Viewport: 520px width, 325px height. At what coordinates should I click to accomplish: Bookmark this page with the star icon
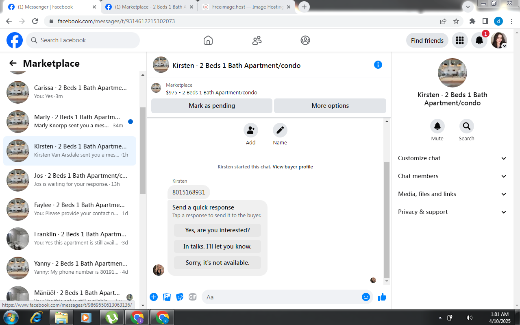click(x=456, y=21)
